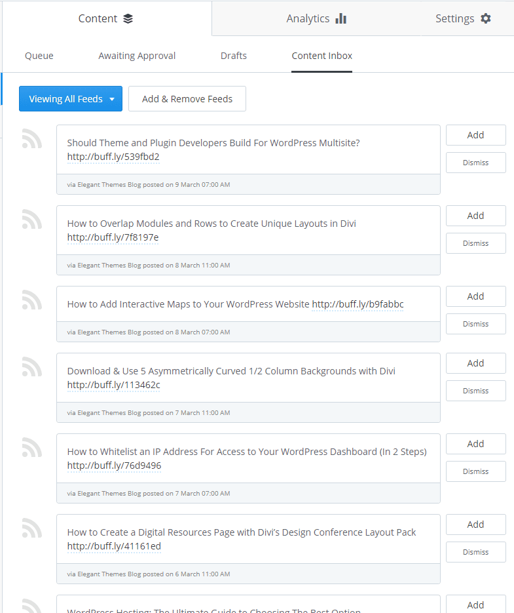Switch to the Queue tab
The image size is (514, 613).
tap(39, 56)
